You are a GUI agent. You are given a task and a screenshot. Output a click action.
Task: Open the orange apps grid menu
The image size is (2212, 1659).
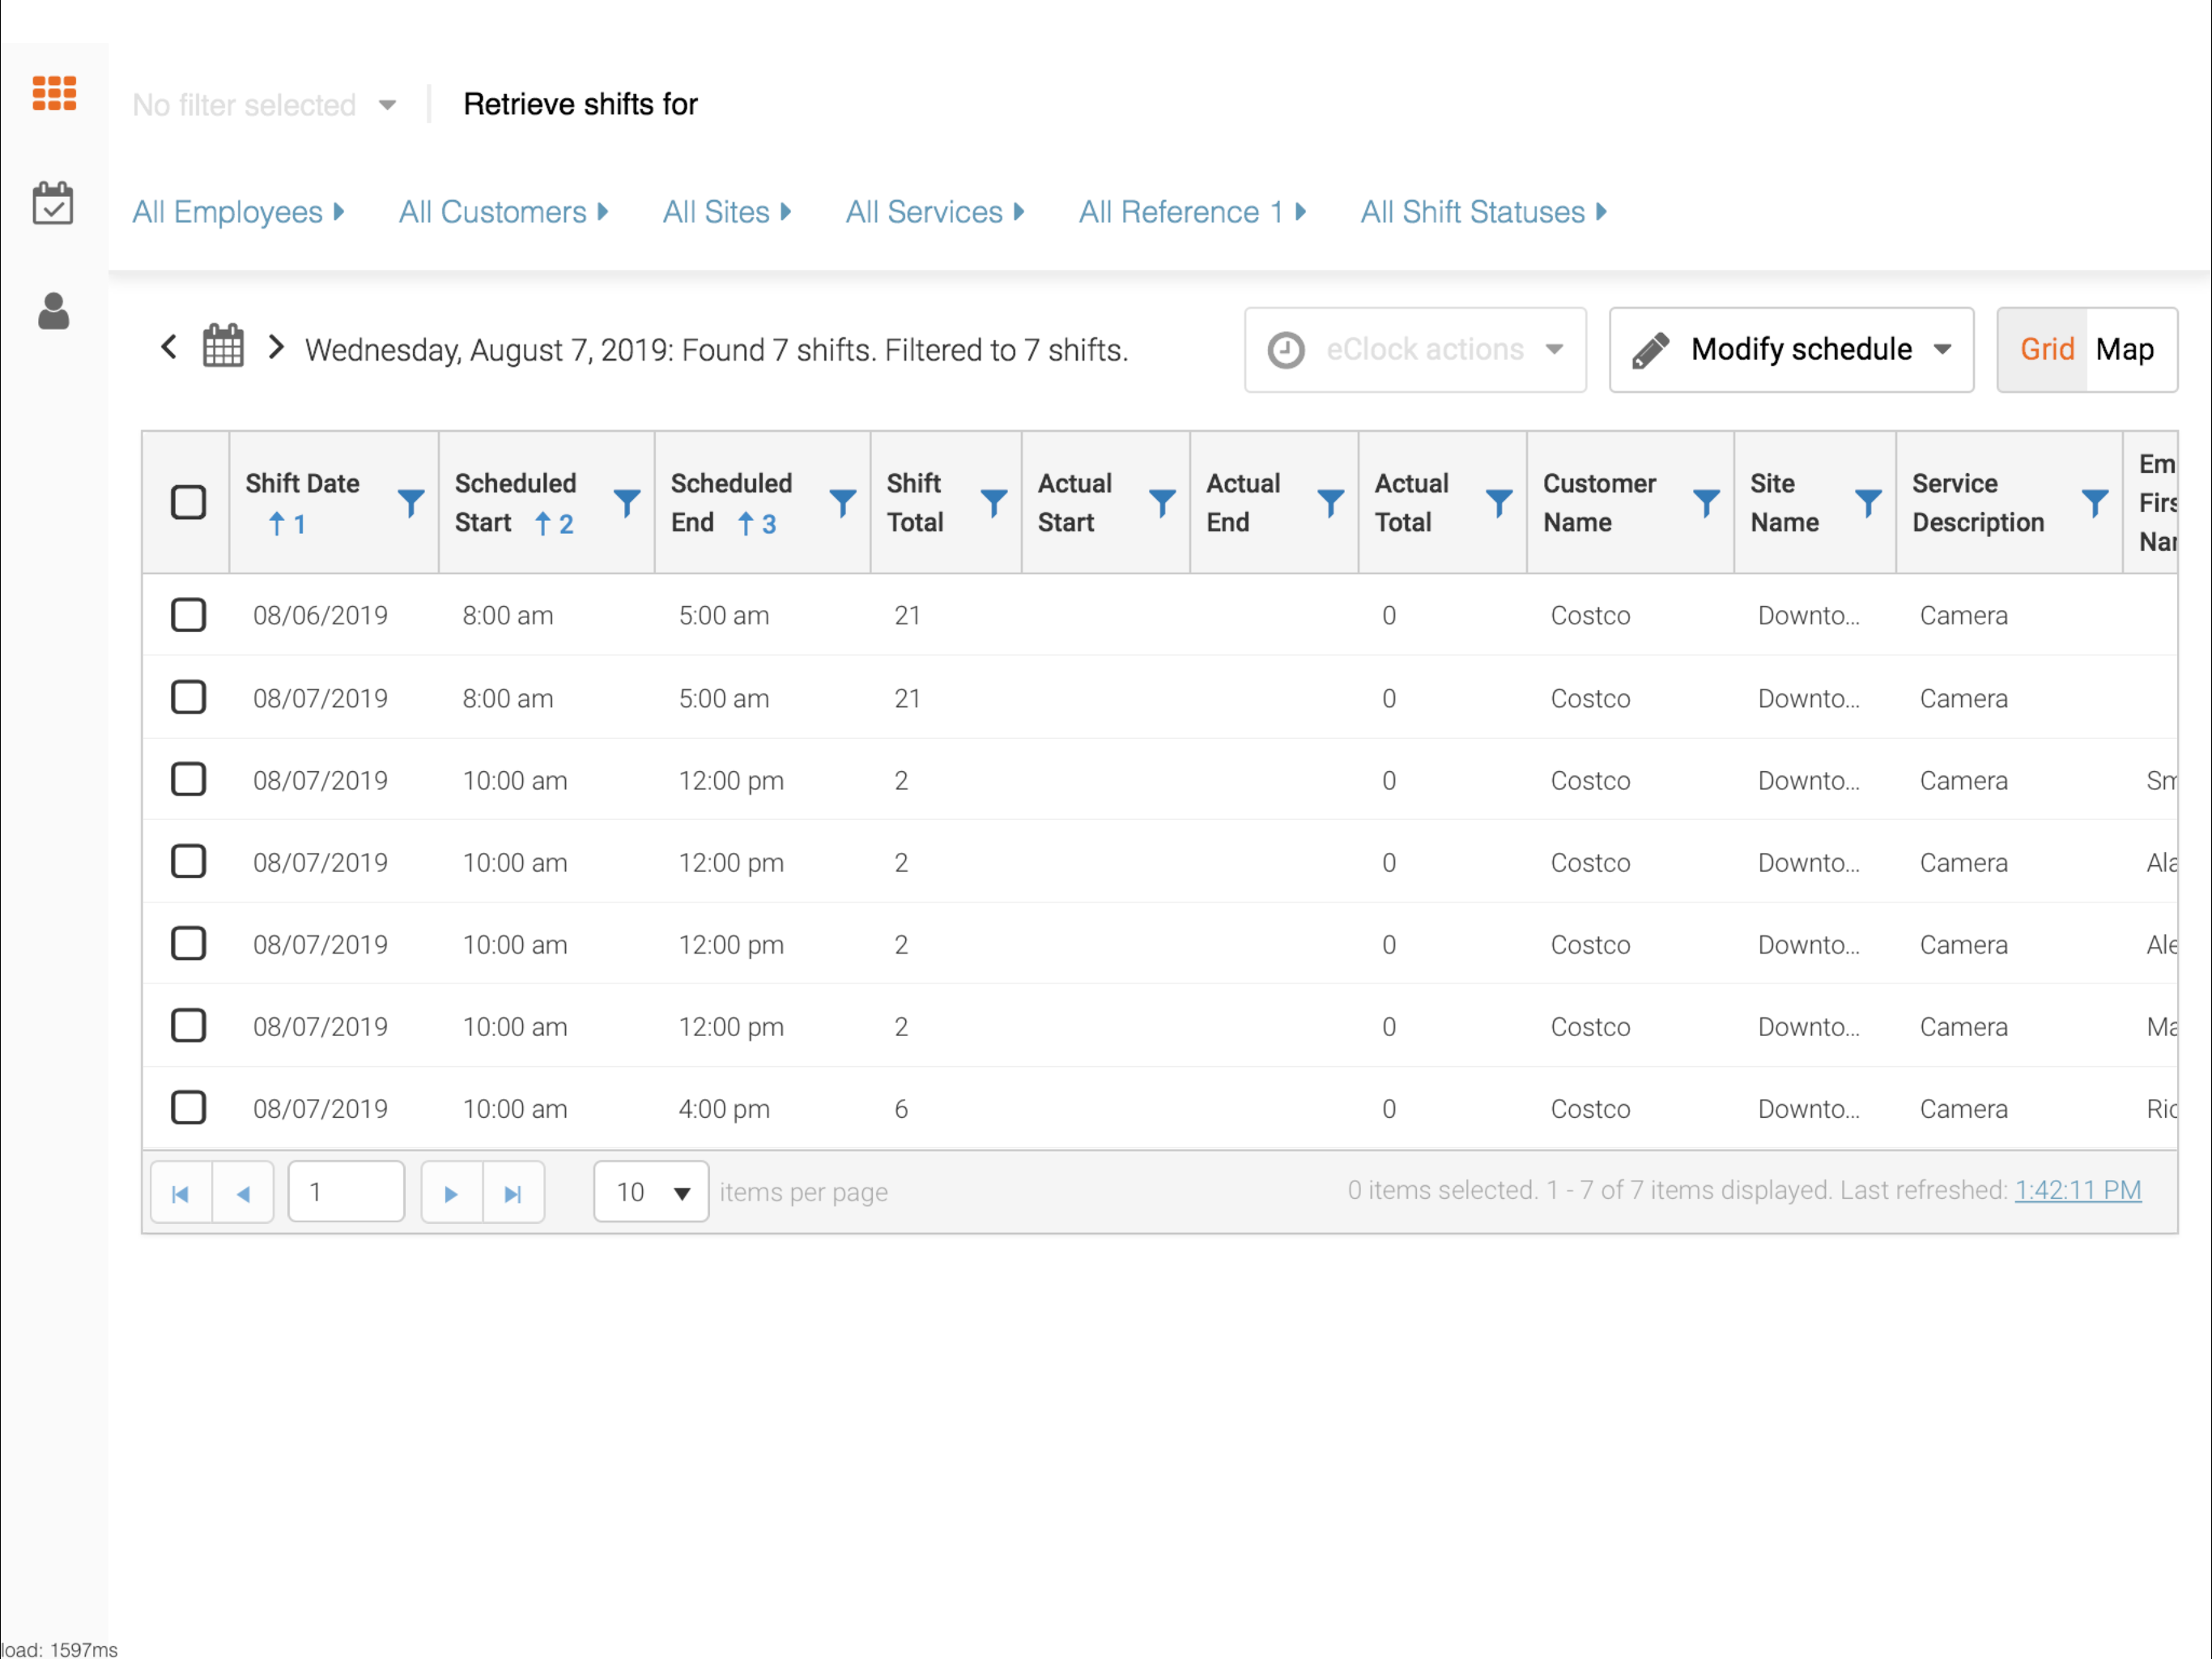pos(54,93)
